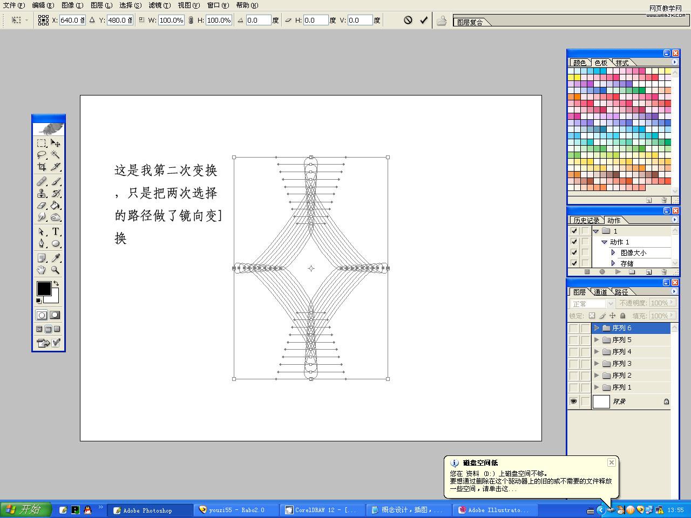Open Adobe Illustrator from the taskbar
691x518 pixels.
(494, 510)
